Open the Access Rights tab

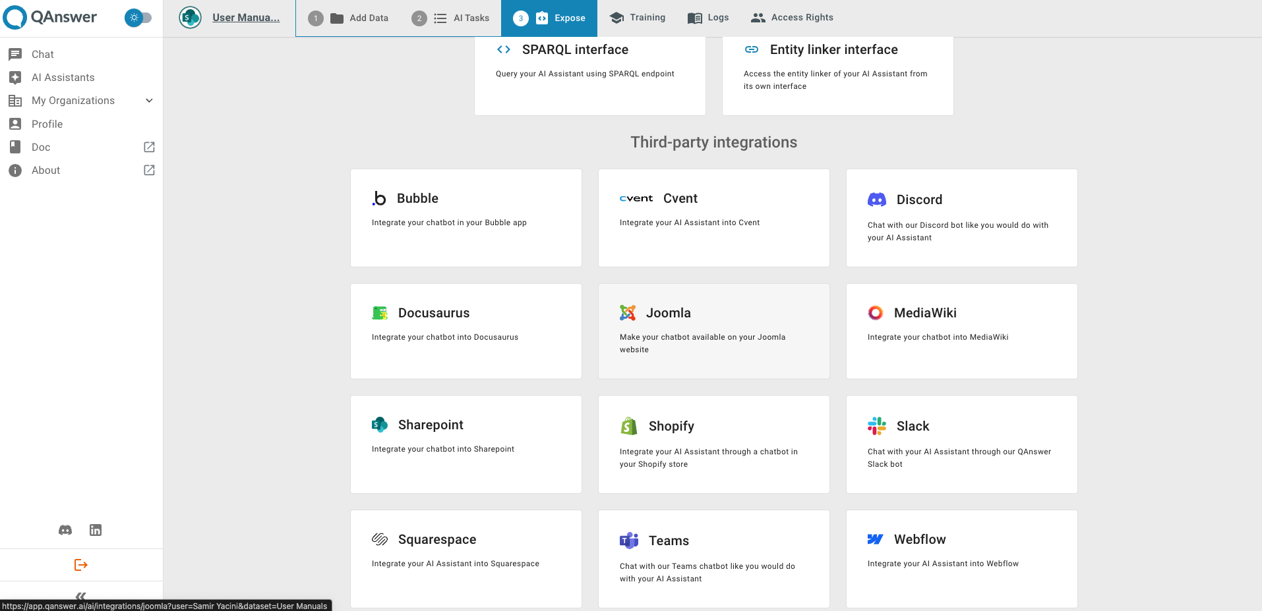click(792, 18)
